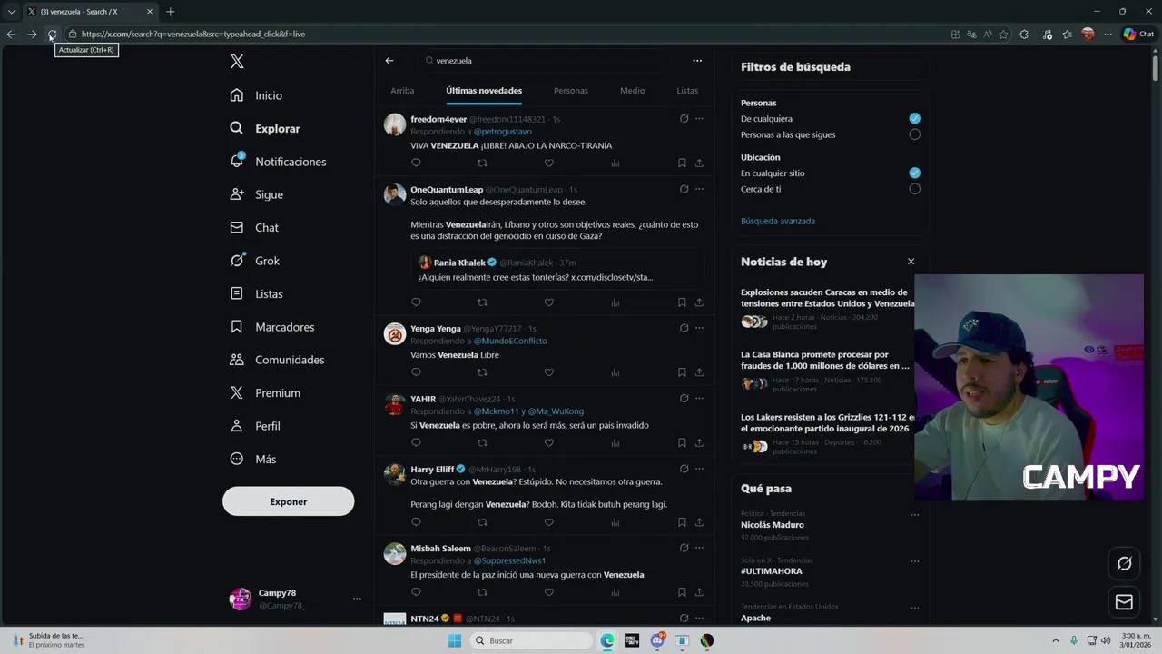Reload the page with Actualizar button
Viewport: 1162px width, 654px height.
[x=52, y=35]
